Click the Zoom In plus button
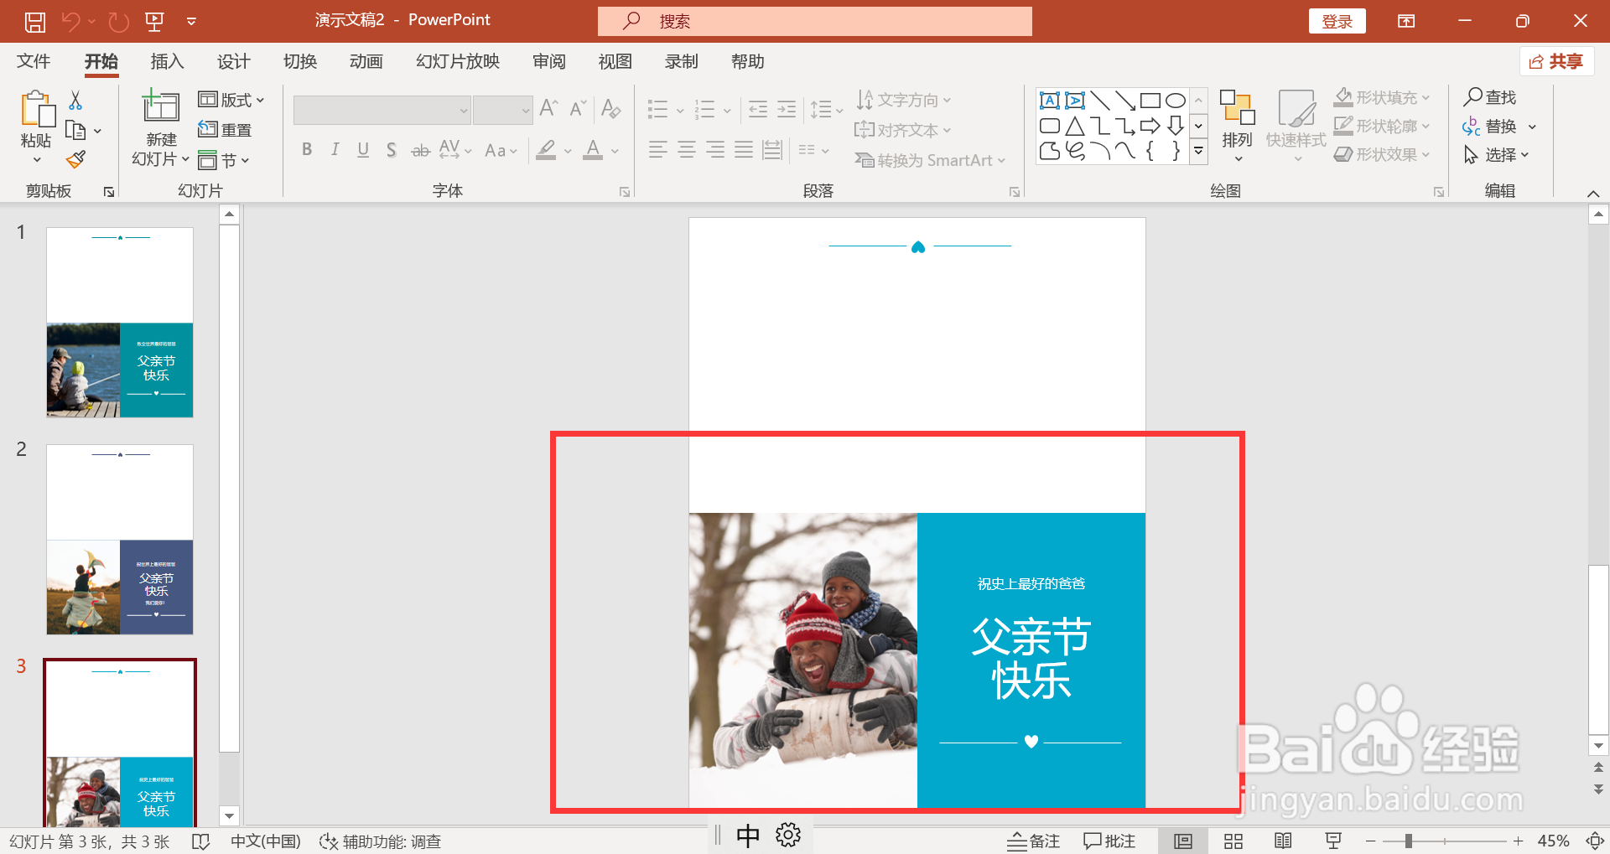Image resolution: width=1610 pixels, height=854 pixels. 1518,841
